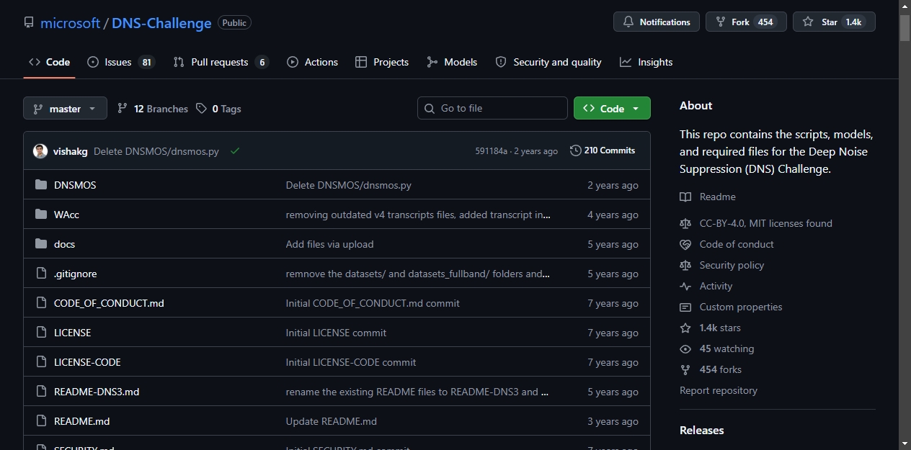Click the Fork count 454 badge

coord(765,22)
